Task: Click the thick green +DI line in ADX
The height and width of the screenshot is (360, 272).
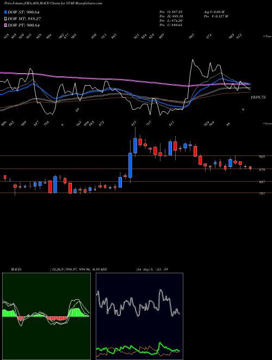Action: point(160,344)
